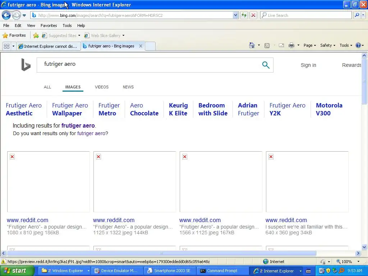Open the 2 Windows Explorer taskbar group
Viewport: 368px width, 276px height.
pyautogui.click(x=64, y=271)
